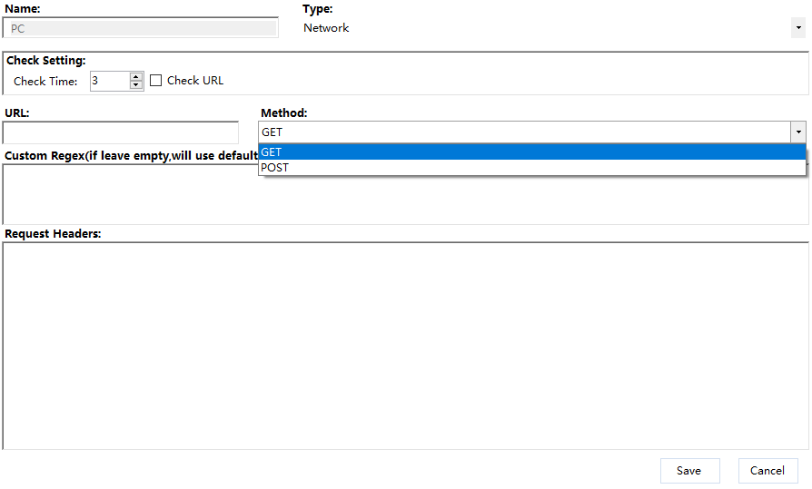Focus the Custom Regex text area
Screen dimensions: 812x489
[x=127, y=195]
